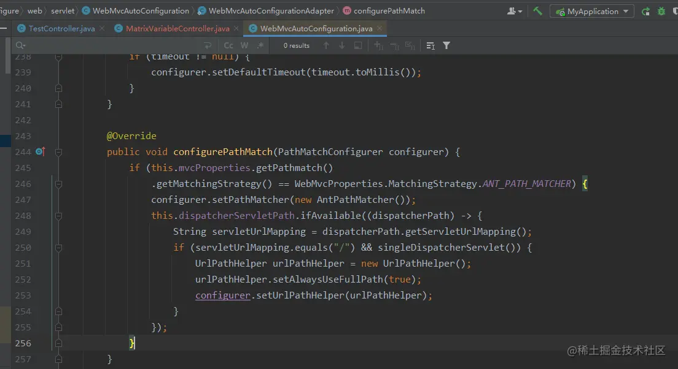Go to previous occurrence arrow
Screen dimensions: 678x369
pyautogui.click(x=326, y=45)
